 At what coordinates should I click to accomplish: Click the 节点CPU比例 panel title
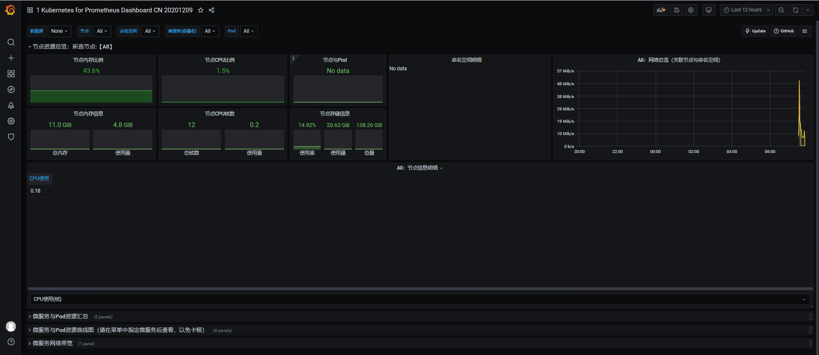click(220, 60)
